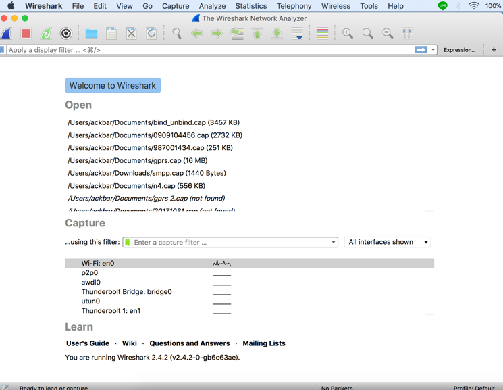The height and width of the screenshot is (390, 503).
Task: Click the display filter bookmark icon
Action: tap(2, 50)
